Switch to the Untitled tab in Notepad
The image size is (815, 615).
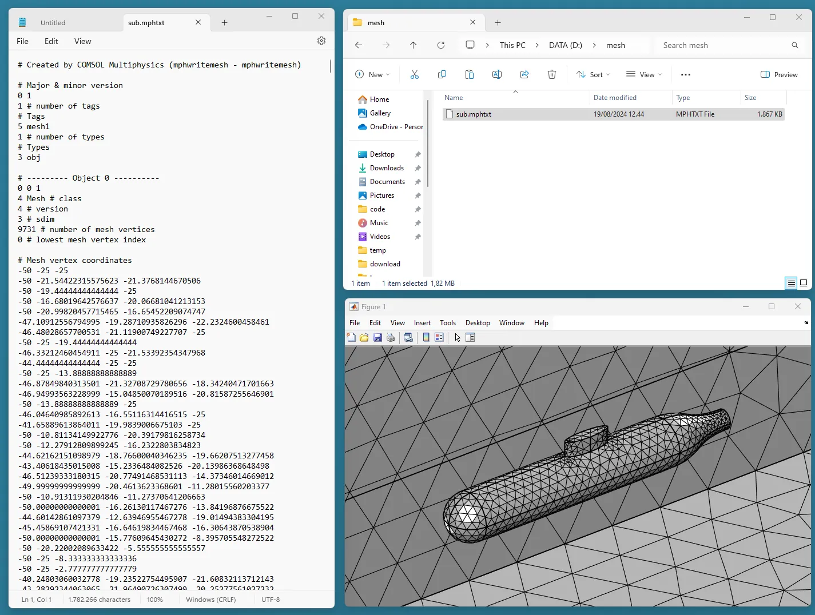pos(53,23)
